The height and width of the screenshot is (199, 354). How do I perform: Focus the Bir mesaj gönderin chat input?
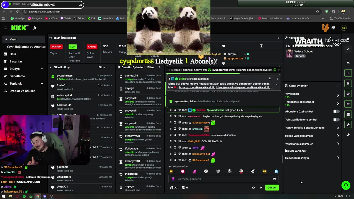tap(223, 179)
